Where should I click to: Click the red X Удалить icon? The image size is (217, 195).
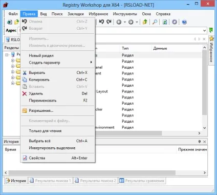[x=25, y=93]
